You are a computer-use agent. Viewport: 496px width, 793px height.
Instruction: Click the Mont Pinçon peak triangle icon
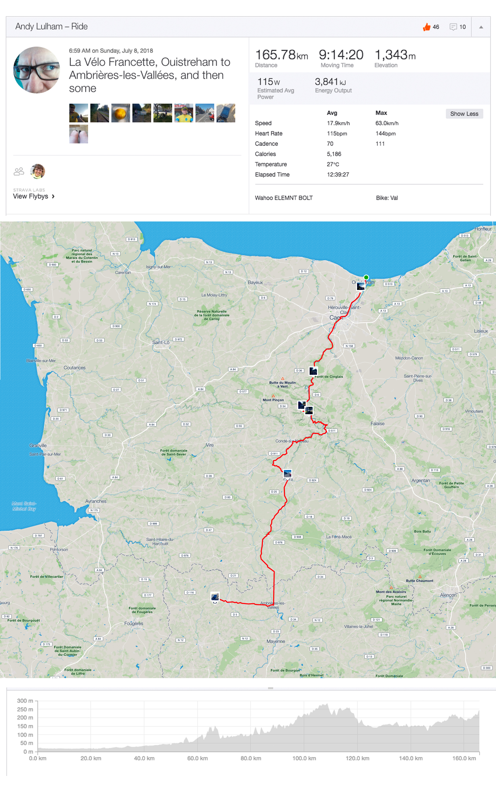click(x=273, y=396)
